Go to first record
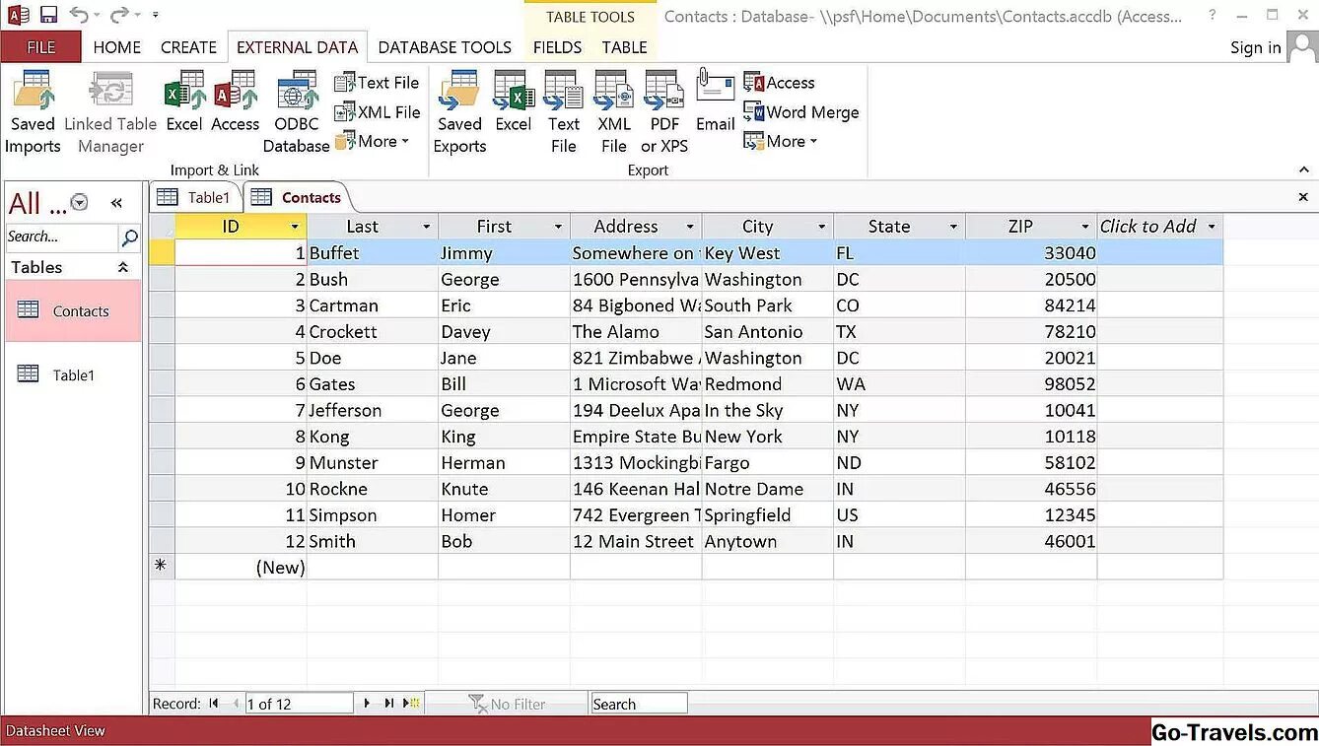This screenshot has width=1319, height=746. tap(213, 704)
